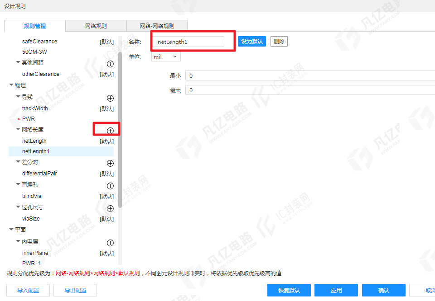
Task: Add a new rule under 过孔尺寸
Action: tap(110, 208)
